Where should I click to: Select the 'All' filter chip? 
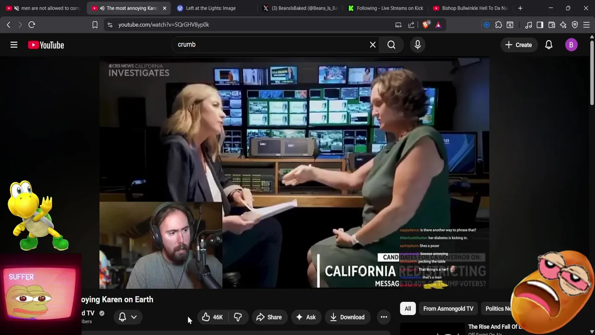click(x=408, y=308)
